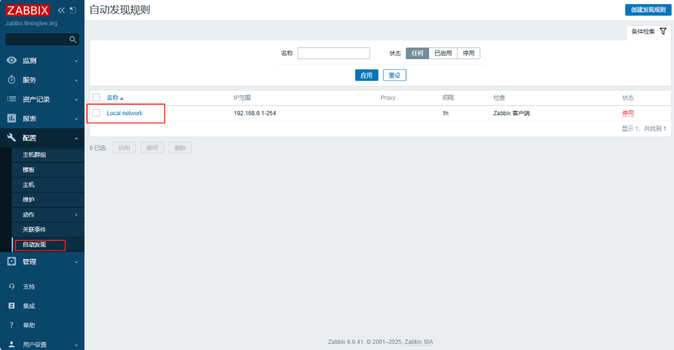The width and height of the screenshot is (674, 350).
Task: Expand the 管理 menu chevron
Action: coord(76,262)
